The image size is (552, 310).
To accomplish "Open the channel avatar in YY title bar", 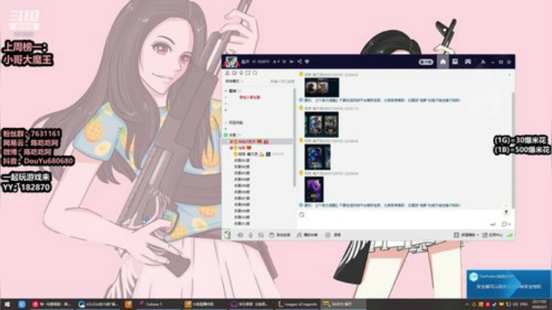I will click(232, 61).
